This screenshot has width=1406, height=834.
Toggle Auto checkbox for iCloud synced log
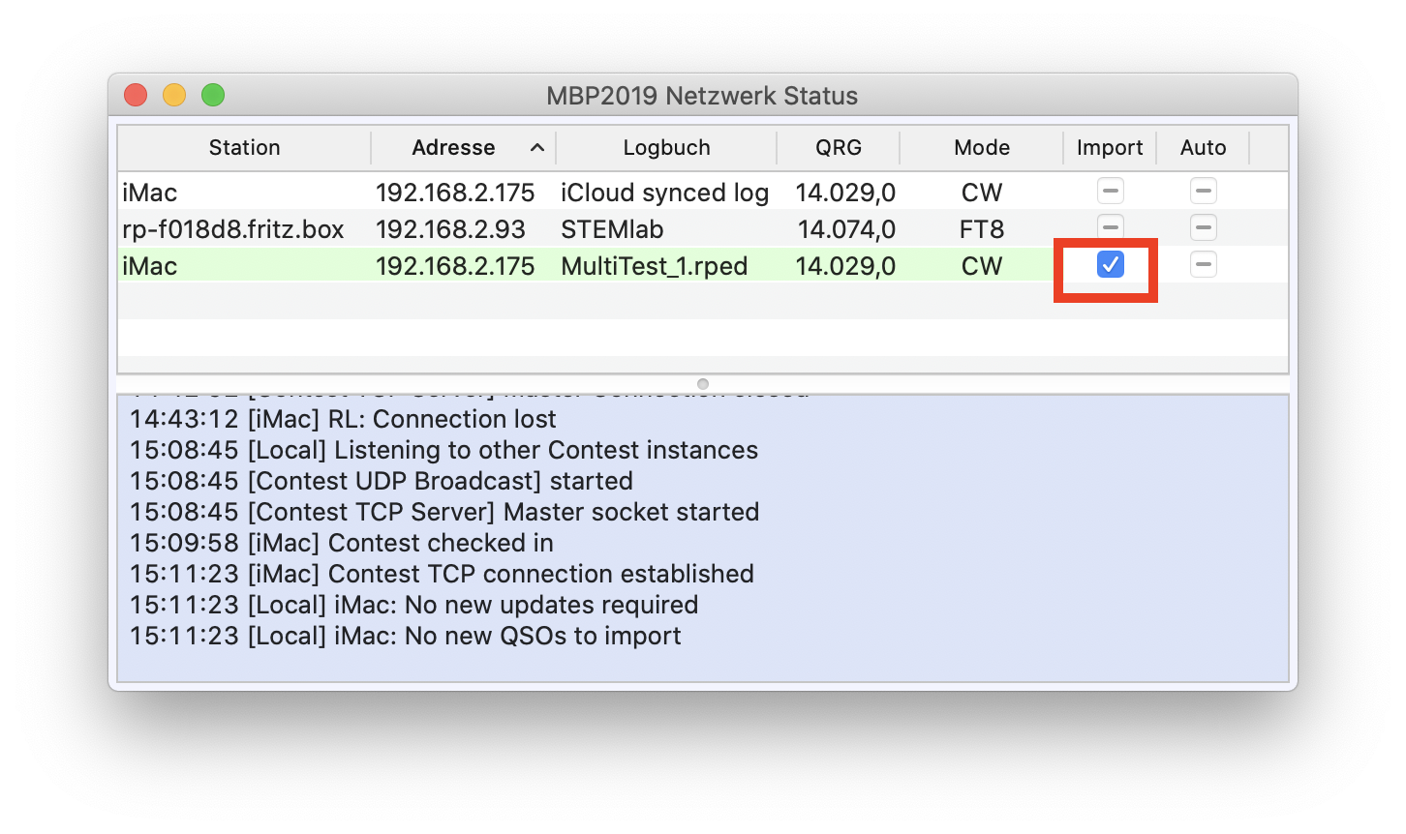coord(1203,192)
